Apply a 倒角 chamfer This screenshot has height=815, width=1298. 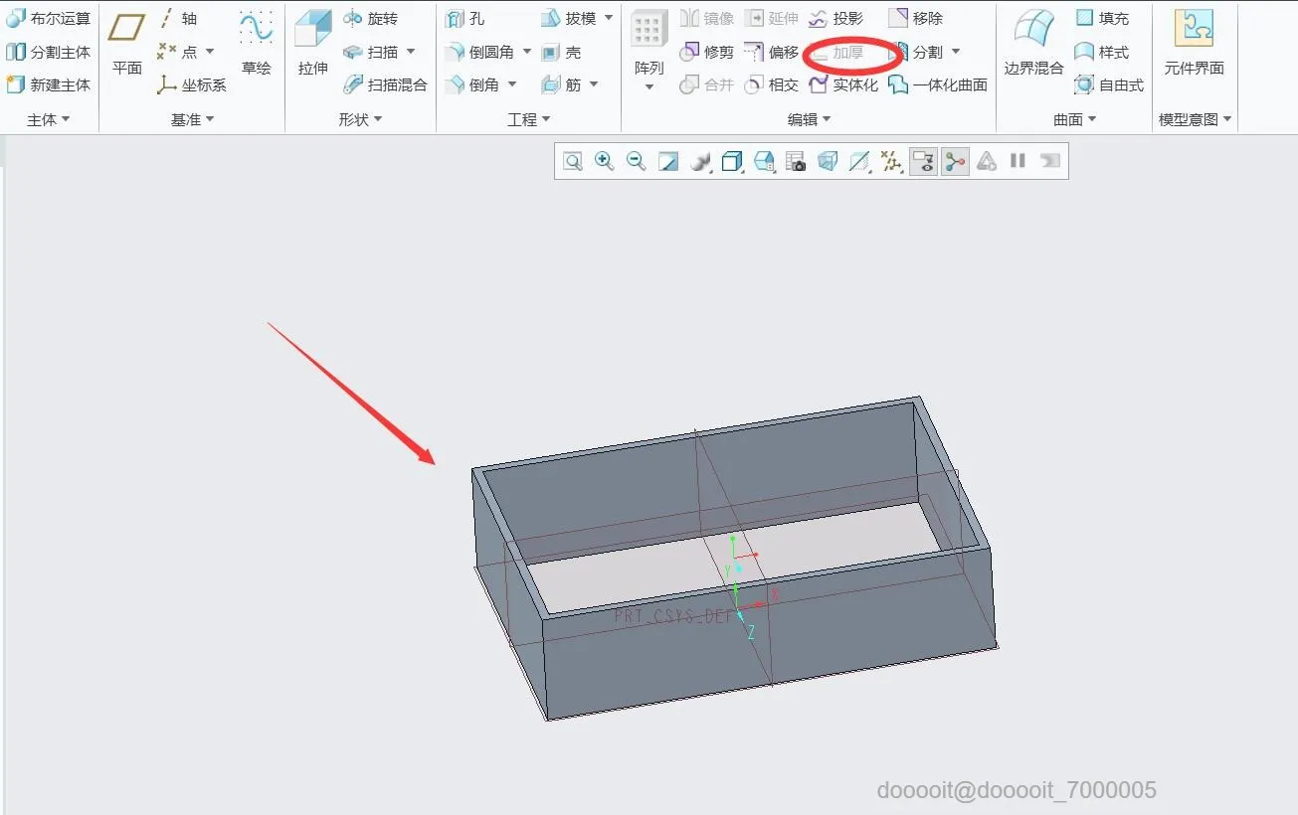click(x=472, y=84)
